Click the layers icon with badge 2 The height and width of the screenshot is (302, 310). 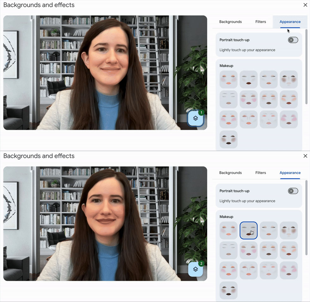pos(195,269)
